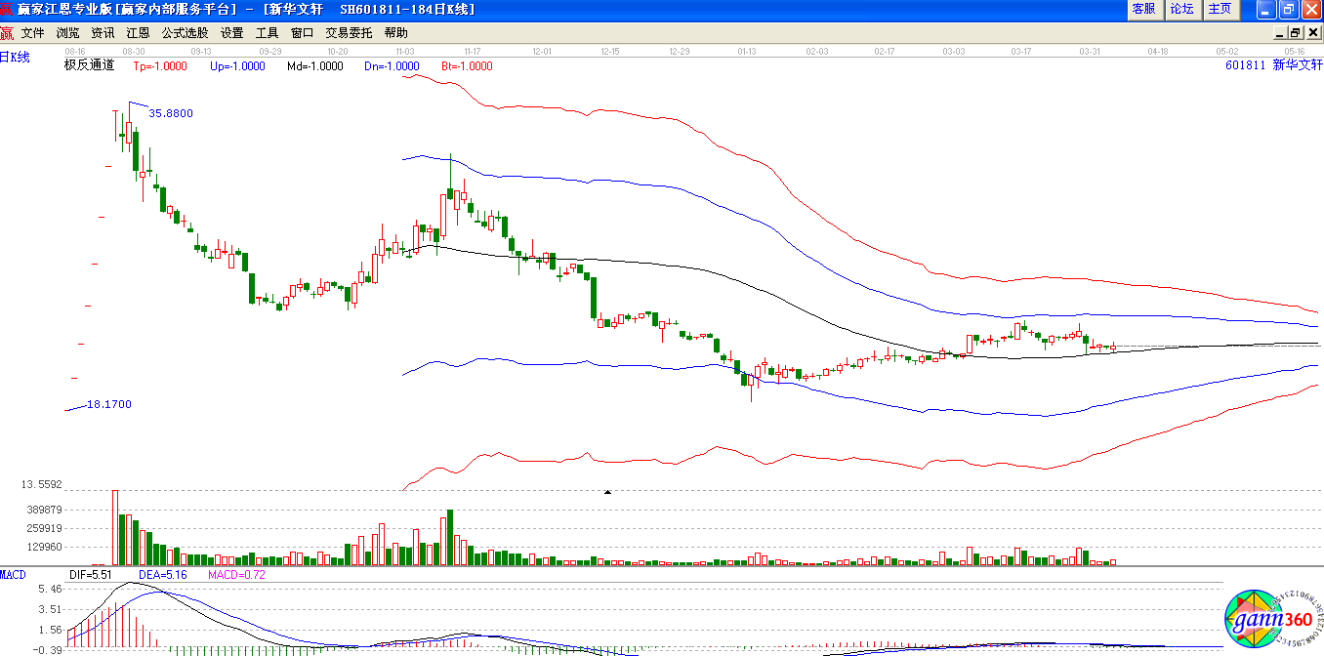Click the Up=-1.0000 indicator value

click(237, 66)
